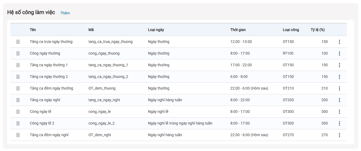Click drag handle for Tăng ca ngày thường 2

pyautogui.click(x=18, y=77)
